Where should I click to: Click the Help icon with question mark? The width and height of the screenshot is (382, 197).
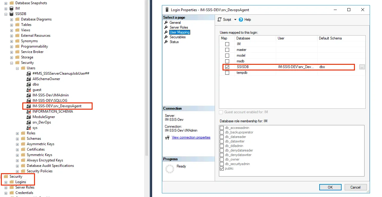click(x=241, y=20)
